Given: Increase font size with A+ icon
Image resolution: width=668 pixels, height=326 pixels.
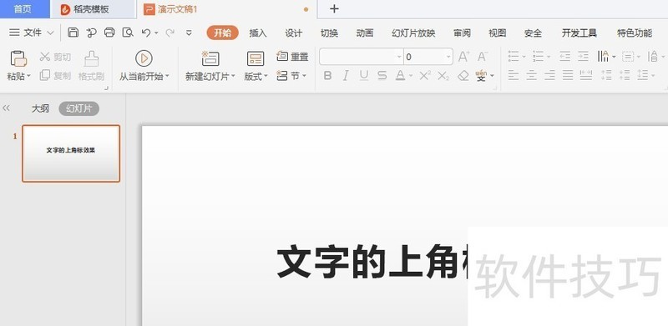Looking at the screenshot, I should [x=463, y=56].
